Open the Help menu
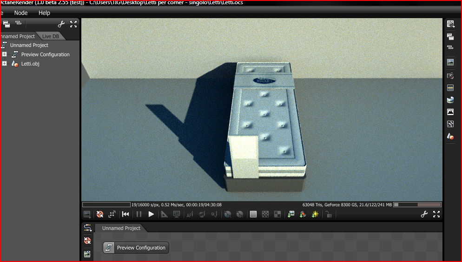Viewport: 462px width, 262px height. pyautogui.click(x=44, y=13)
